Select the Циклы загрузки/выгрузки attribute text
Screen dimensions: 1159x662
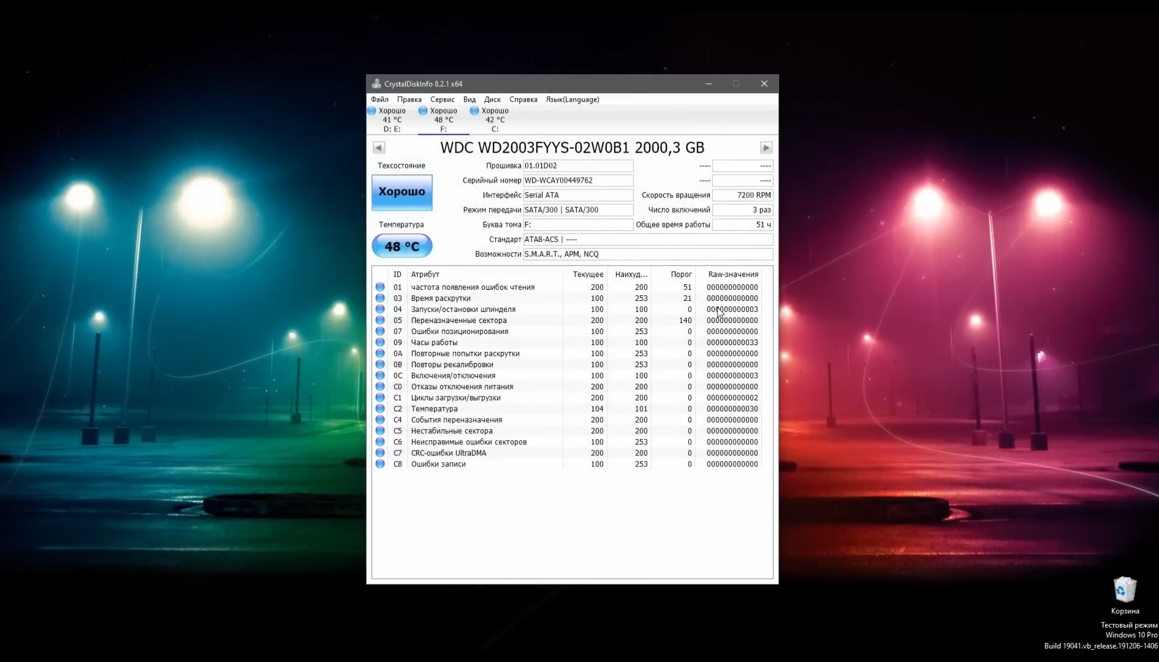coord(456,398)
